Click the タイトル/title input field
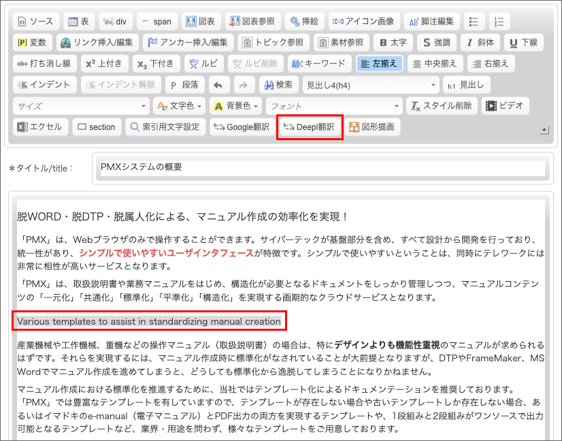 pos(323,168)
